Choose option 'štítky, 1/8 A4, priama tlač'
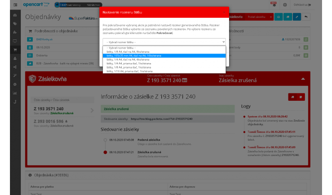This screenshot has width=332, height=195. coord(164,67)
